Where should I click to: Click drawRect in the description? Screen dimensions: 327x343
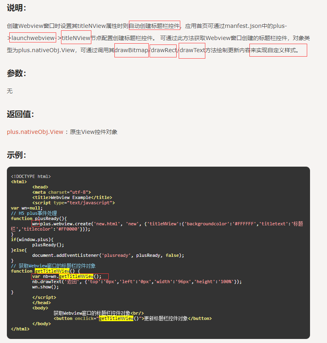click(x=164, y=50)
